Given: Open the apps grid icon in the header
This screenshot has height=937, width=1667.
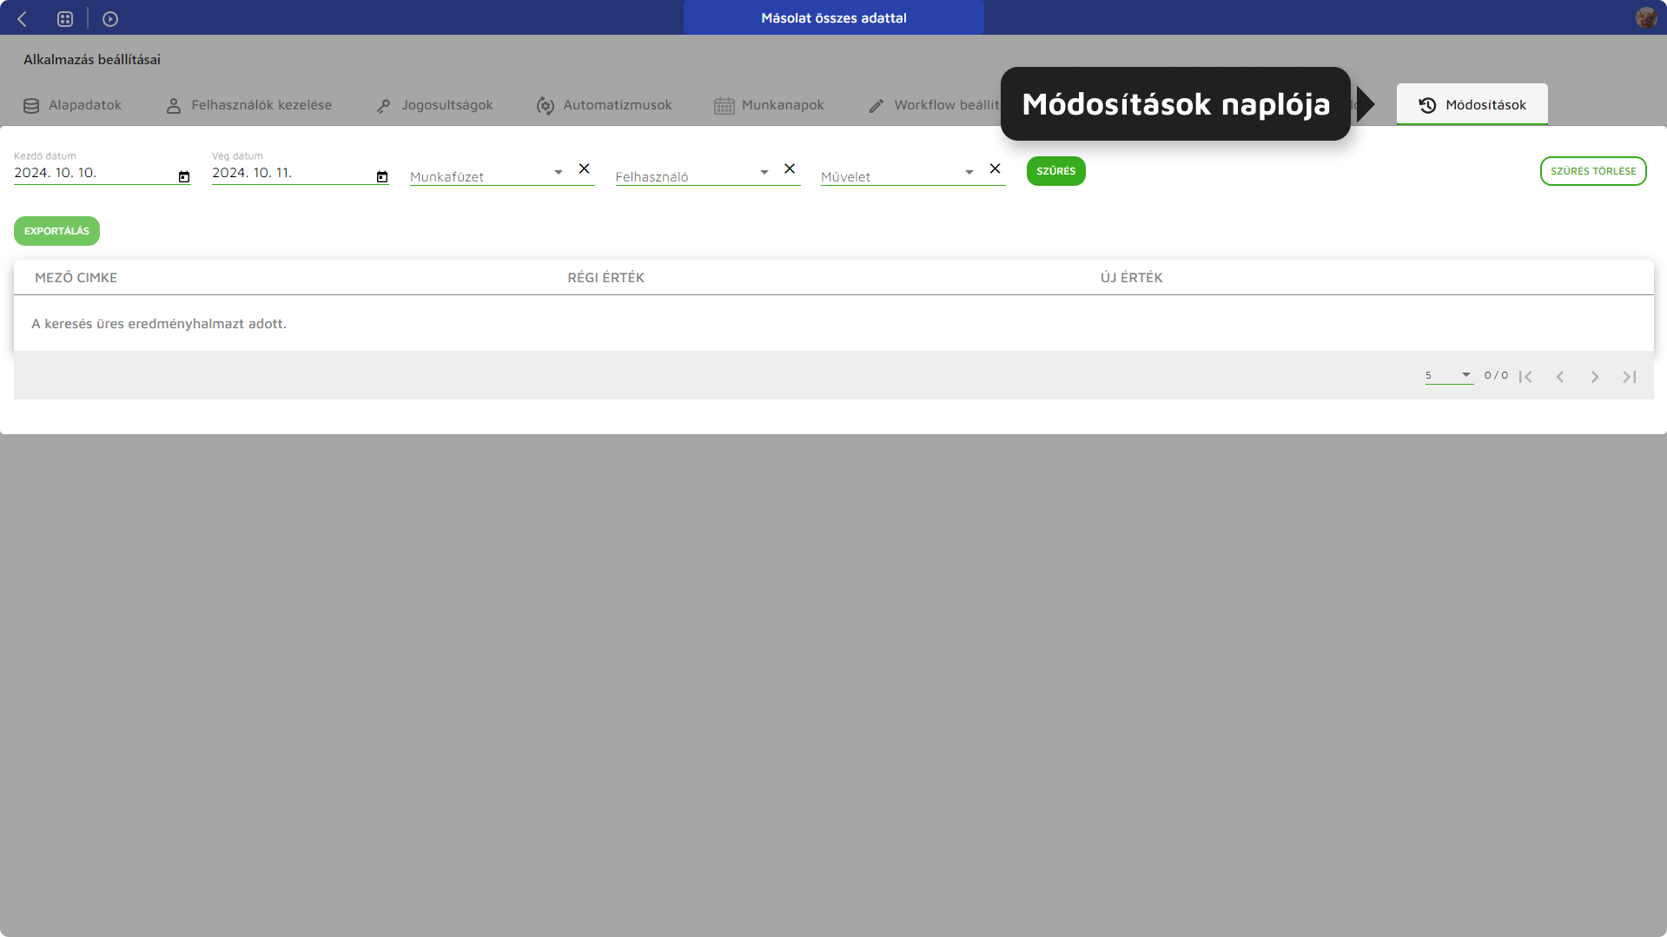Looking at the screenshot, I should pyautogui.click(x=65, y=17).
